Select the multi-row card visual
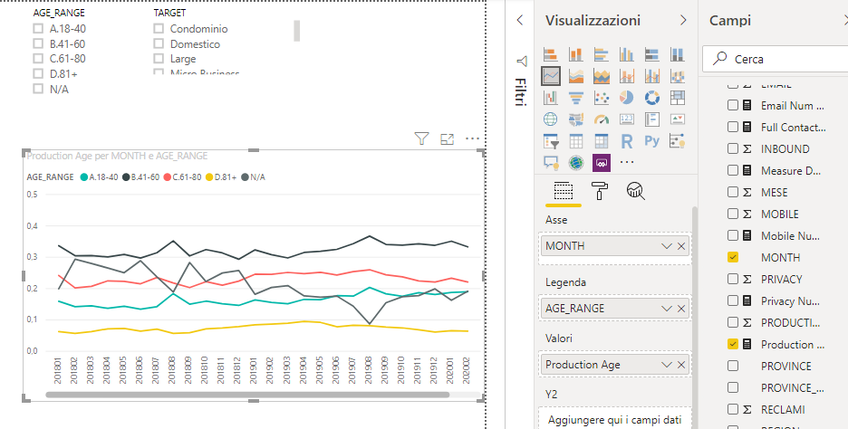The image size is (848, 429). [x=652, y=119]
